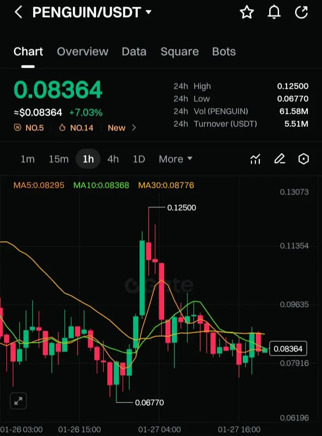The width and height of the screenshot is (322, 436).
Task: Tap the 0.12500 high marker on chart
Action: click(x=182, y=208)
